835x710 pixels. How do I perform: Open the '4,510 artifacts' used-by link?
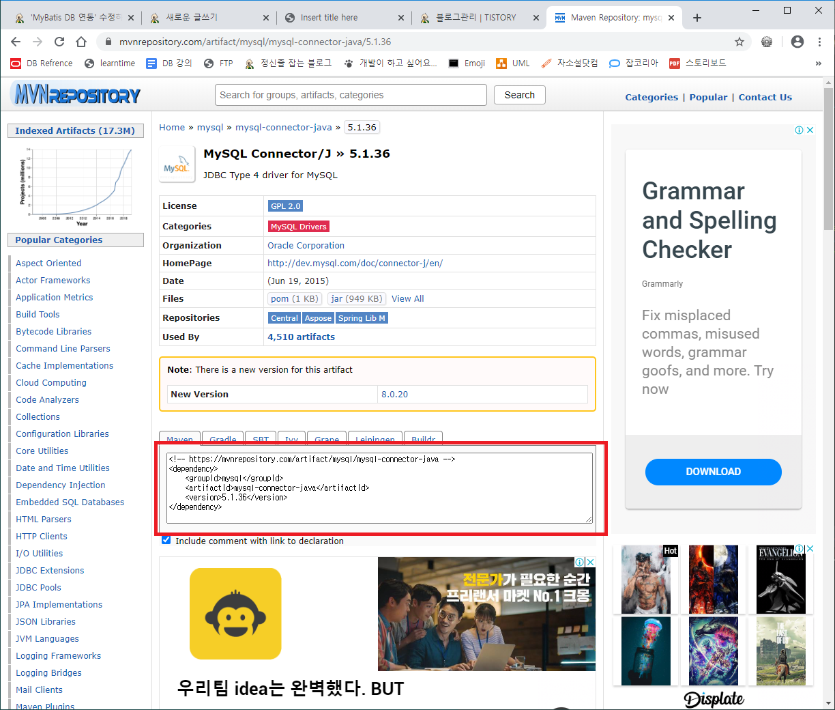point(301,337)
